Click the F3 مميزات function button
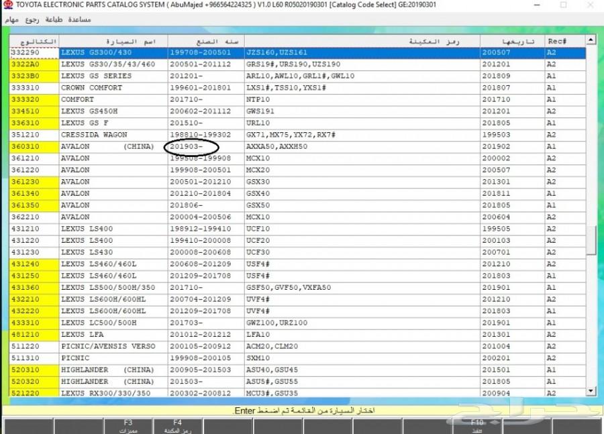604x434 pixels. pos(128,427)
